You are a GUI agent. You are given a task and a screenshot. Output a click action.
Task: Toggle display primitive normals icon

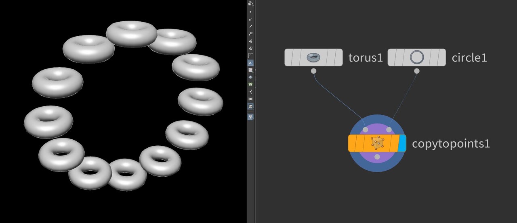250,41
